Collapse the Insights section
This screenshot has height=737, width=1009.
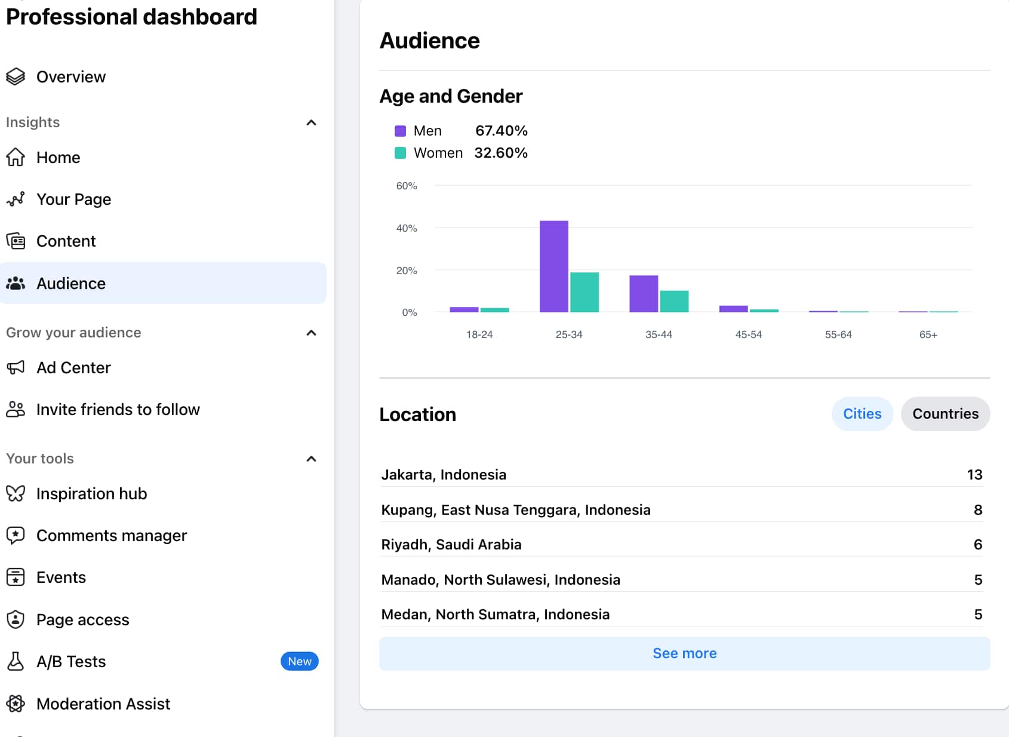(311, 122)
